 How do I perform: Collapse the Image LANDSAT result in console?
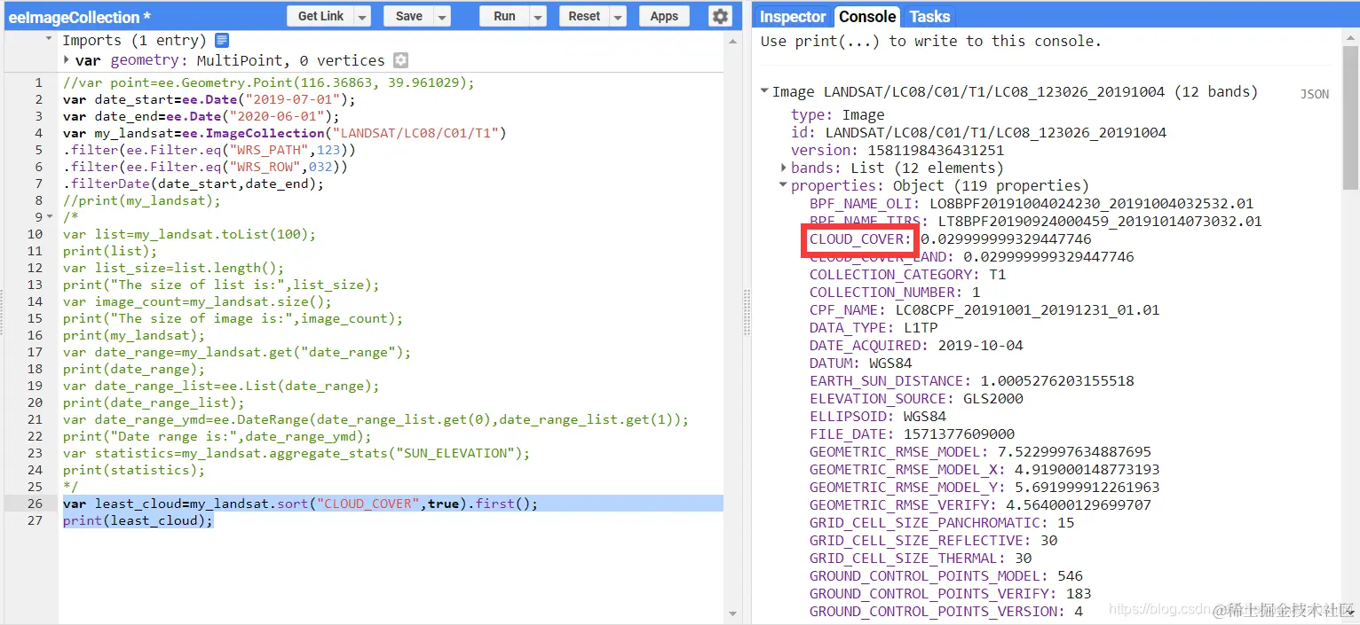pyautogui.click(x=764, y=91)
